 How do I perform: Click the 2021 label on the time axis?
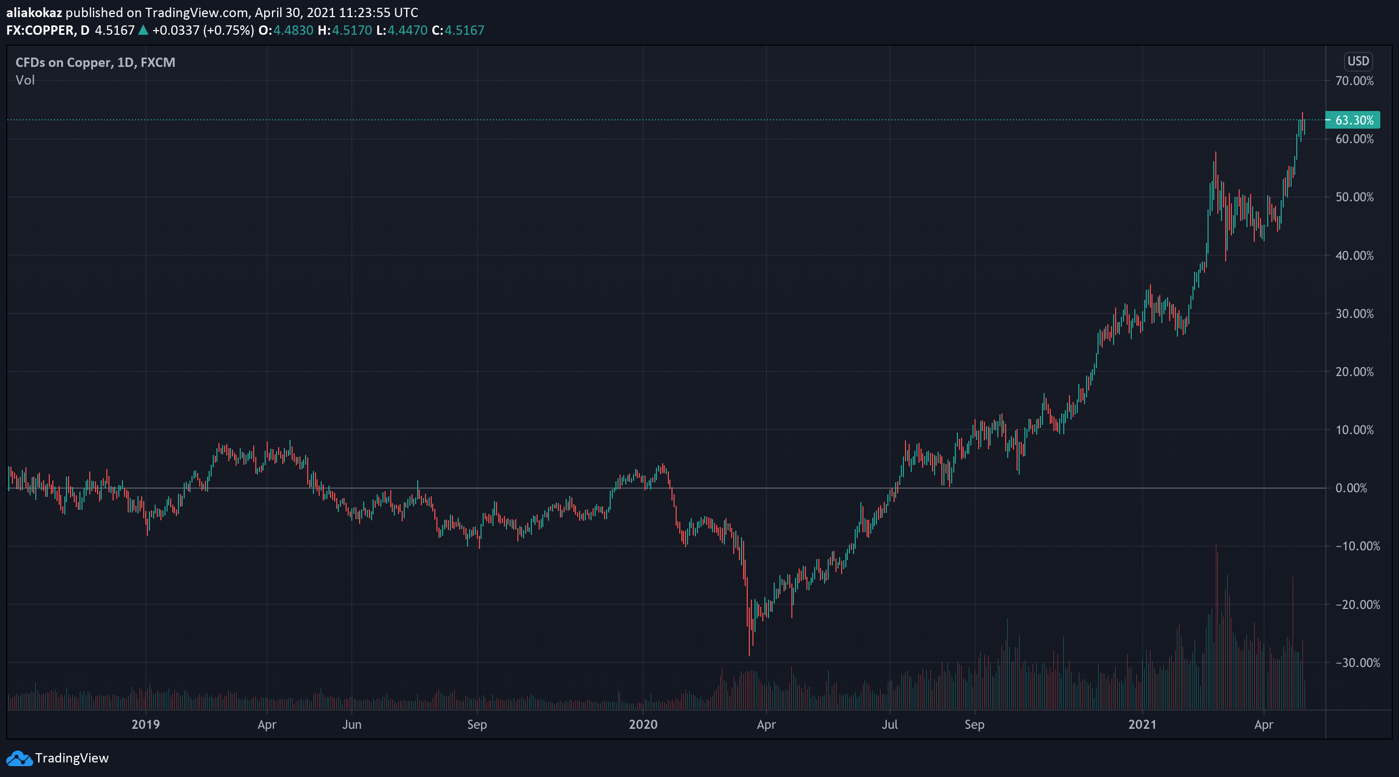click(1142, 724)
